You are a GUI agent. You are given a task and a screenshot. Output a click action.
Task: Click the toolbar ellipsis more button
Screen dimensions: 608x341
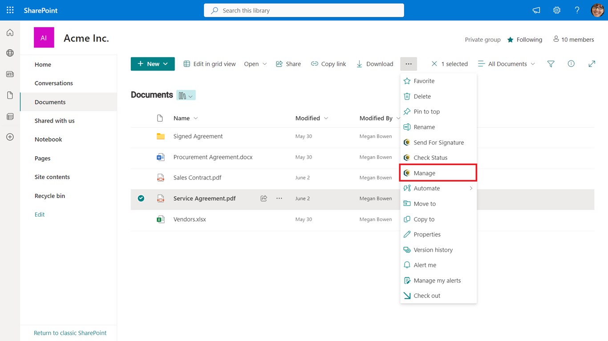[x=409, y=64]
